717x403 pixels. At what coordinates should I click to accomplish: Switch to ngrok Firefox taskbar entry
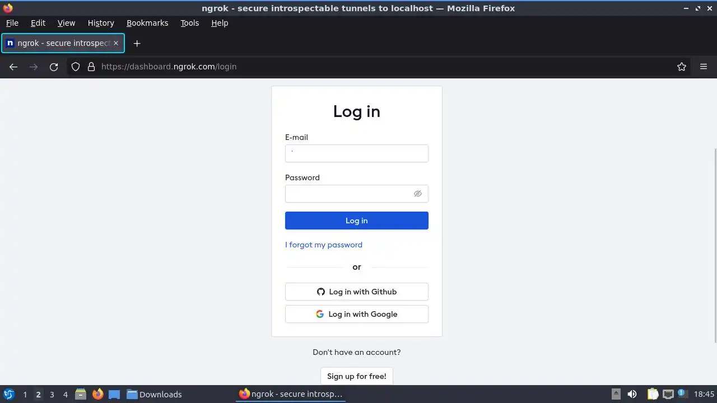click(x=291, y=394)
